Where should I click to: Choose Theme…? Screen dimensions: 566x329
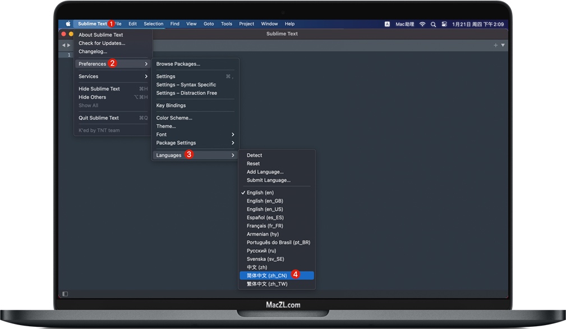[195, 126]
